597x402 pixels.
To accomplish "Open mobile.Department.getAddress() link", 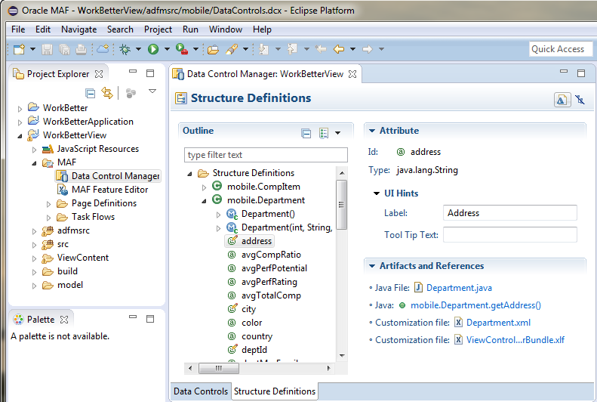I will click(475, 305).
